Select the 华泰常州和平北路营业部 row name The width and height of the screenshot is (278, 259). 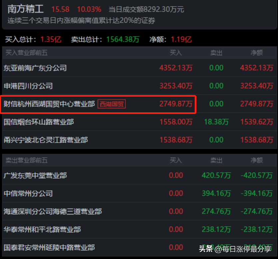click(x=42, y=230)
